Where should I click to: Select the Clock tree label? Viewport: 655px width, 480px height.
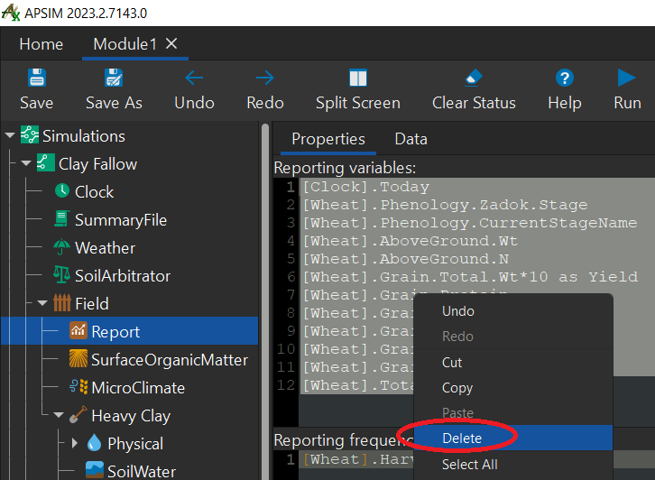(x=95, y=192)
